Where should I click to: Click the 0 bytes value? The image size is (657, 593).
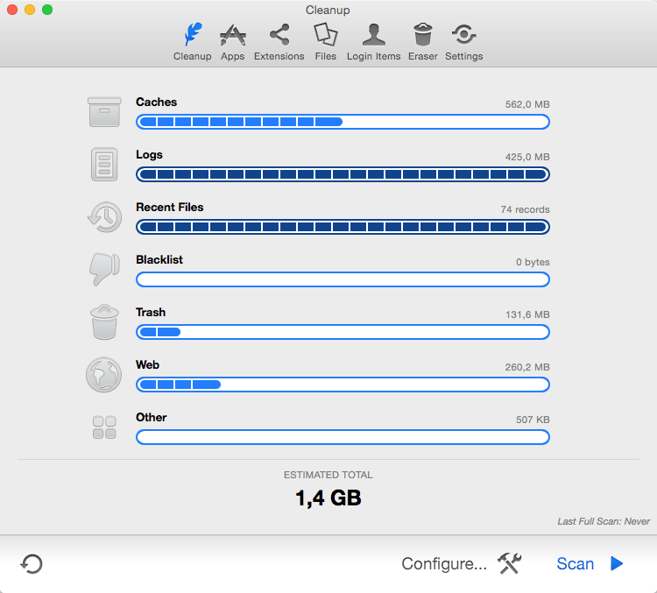pyautogui.click(x=533, y=263)
